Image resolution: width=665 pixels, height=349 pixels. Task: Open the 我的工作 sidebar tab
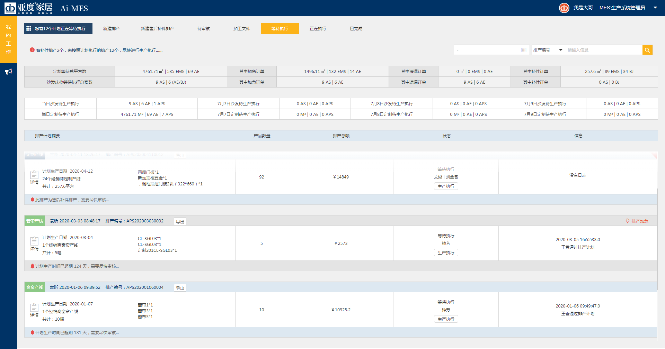click(x=8, y=39)
